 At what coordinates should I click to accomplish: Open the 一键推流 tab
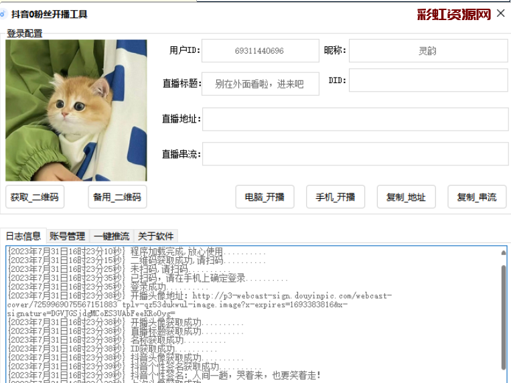(111, 236)
